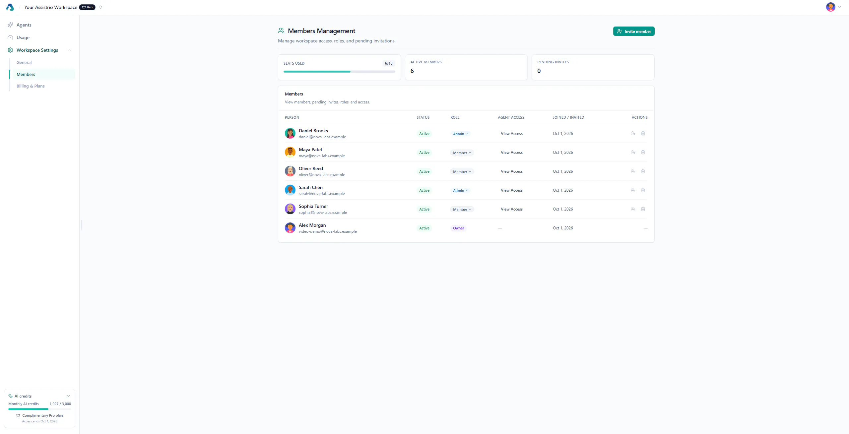
Task: Open Maya Patel's Member role dropdown
Action: 462,153
